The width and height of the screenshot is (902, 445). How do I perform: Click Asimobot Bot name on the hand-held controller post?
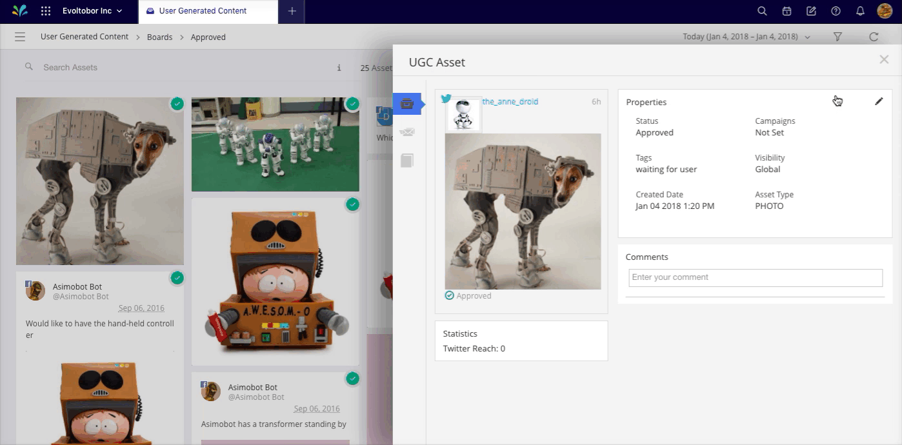77,286
